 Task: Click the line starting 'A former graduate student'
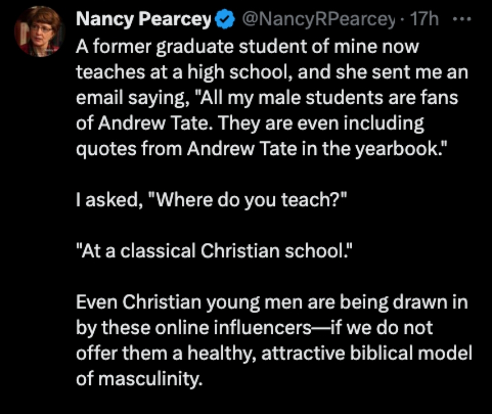(x=246, y=46)
